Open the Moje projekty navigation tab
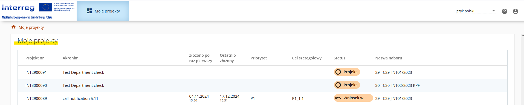 tap(103, 11)
